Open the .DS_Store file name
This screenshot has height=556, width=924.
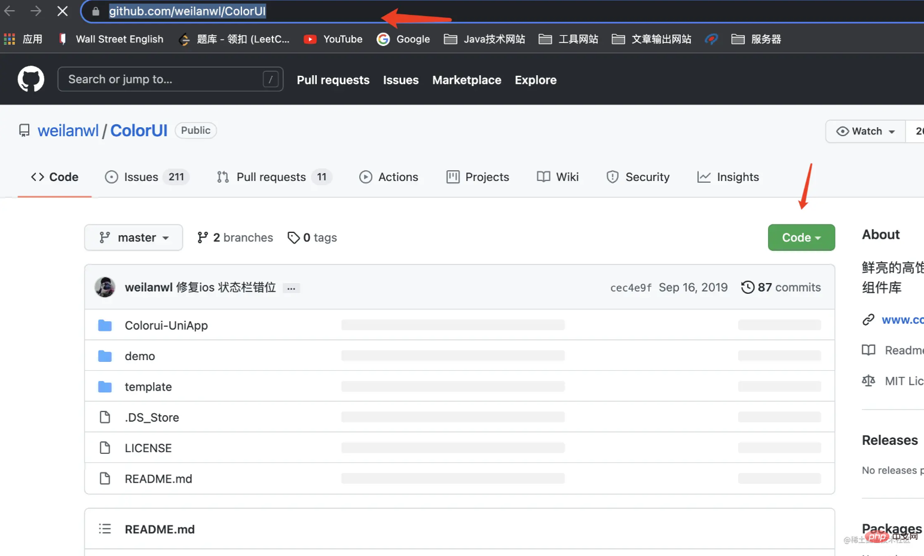152,417
